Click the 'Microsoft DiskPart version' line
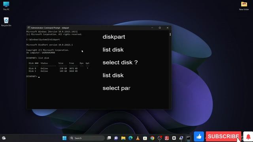The height and width of the screenshot is (142, 253). [49, 45]
